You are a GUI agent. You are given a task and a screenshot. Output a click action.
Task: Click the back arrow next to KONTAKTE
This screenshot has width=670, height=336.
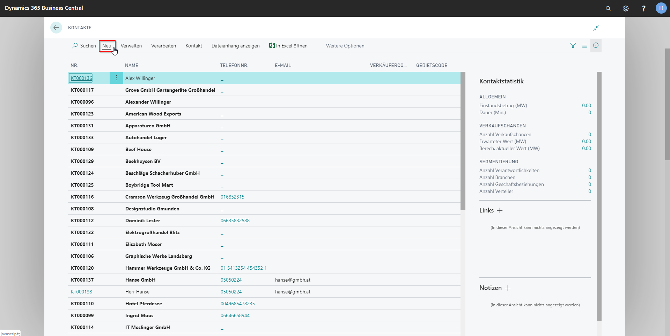pos(56,28)
